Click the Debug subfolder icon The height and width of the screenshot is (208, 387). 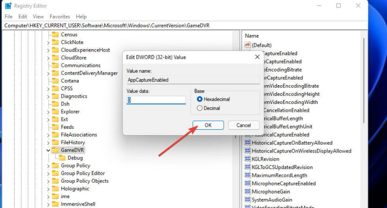click(62, 158)
